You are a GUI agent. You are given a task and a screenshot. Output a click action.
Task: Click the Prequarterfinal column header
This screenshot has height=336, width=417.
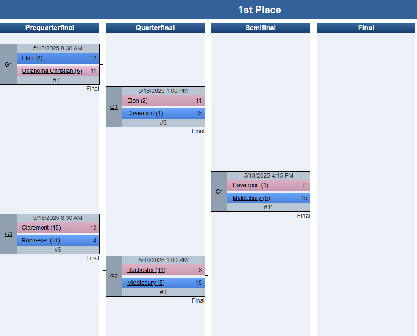(x=50, y=28)
